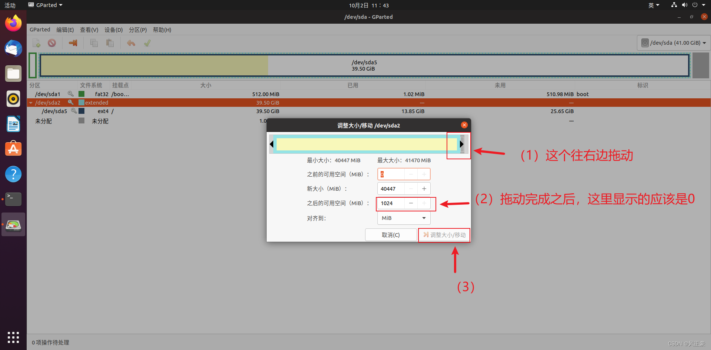Click the resize/move toolbar icon
Viewport: 711px width, 350px height.
pyautogui.click(x=73, y=43)
